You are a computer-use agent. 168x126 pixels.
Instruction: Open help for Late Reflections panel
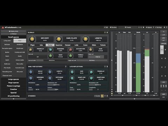tap(105, 66)
